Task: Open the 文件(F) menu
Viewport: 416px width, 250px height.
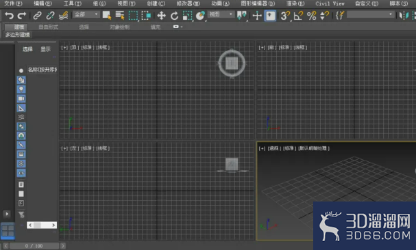Action: click(13, 3)
